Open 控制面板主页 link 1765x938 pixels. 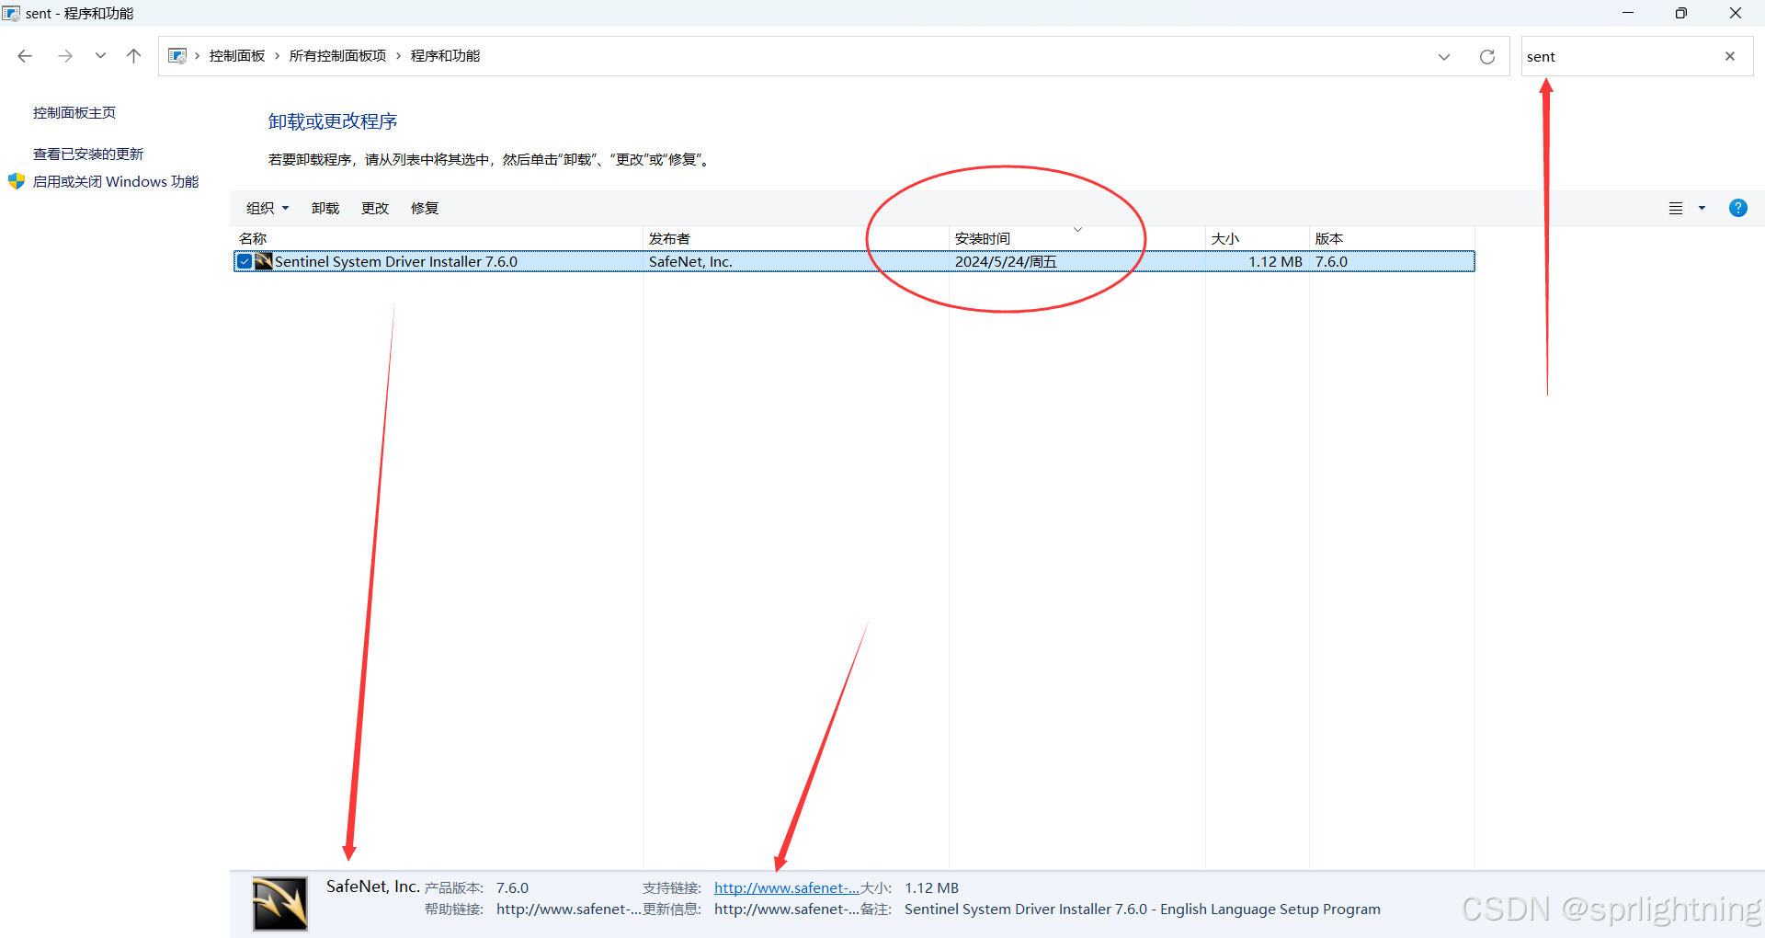[74, 113]
